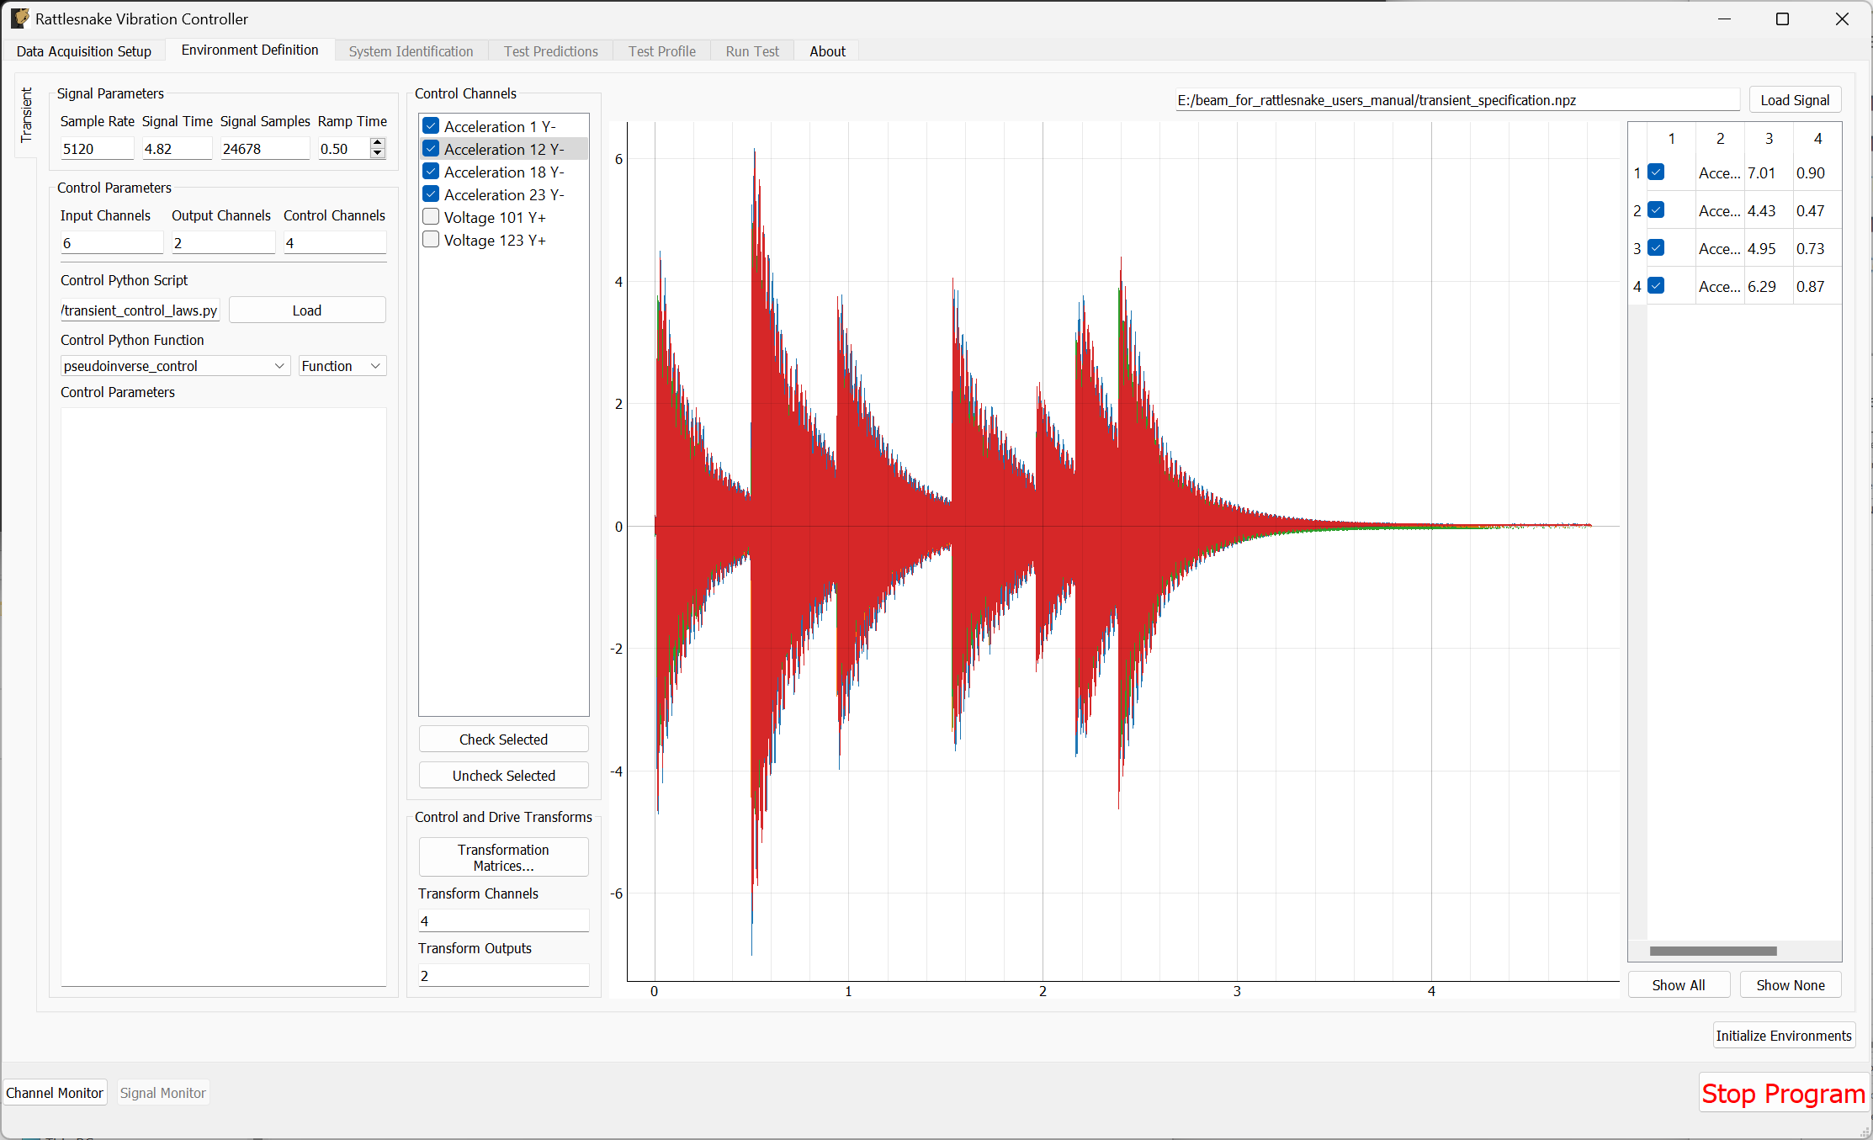Open the Run Test tab

(x=751, y=50)
